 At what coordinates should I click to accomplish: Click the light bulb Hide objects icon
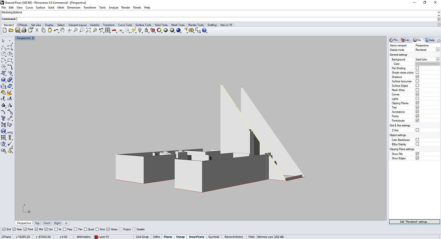tap(140, 30)
